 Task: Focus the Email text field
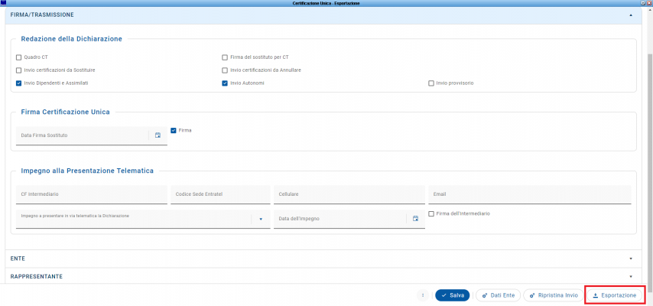(529, 194)
